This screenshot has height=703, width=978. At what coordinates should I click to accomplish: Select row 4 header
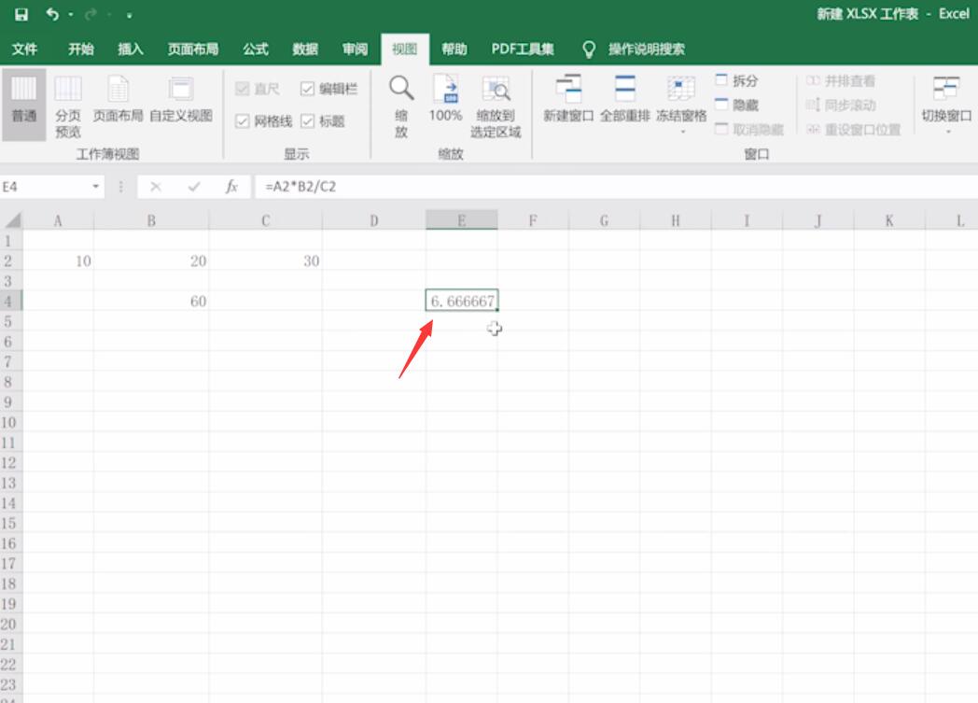click(x=10, y=302)
